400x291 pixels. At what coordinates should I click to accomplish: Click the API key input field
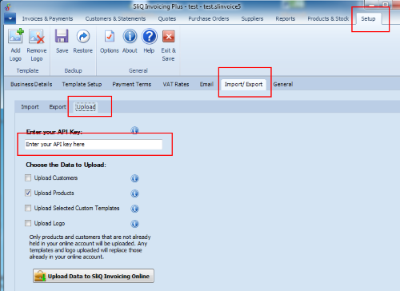pyautogui.click(x=94, y=144)
